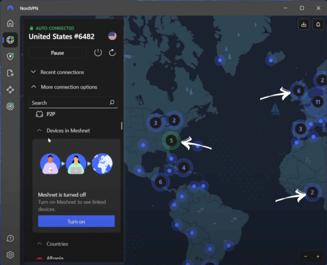Click the disconnect power button
This screenshot has width=327, height=265.
(x=98, y=53)
